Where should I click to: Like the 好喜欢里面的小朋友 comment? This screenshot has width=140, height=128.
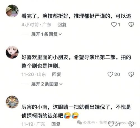(110, 74)
